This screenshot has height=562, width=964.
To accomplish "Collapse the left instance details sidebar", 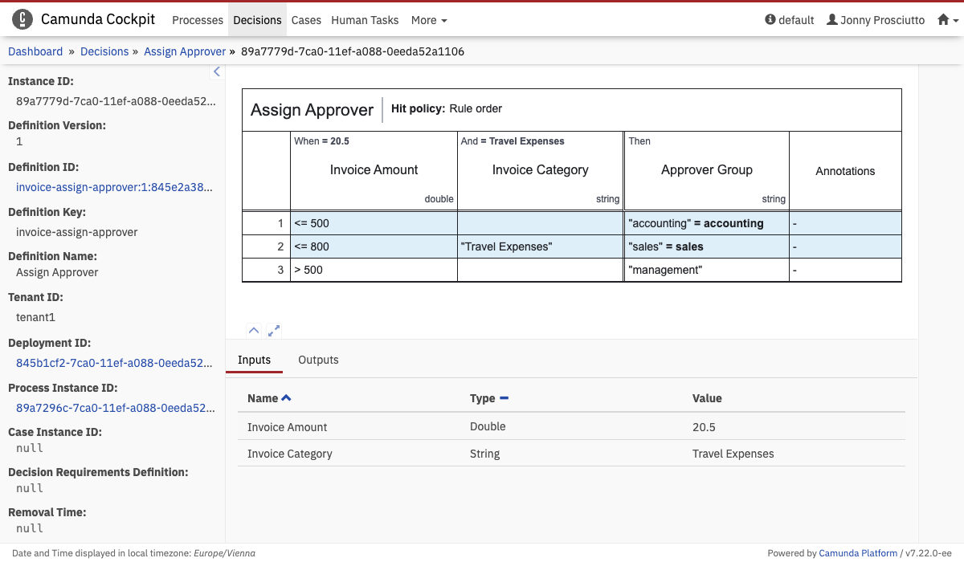I will coord(216,72).
